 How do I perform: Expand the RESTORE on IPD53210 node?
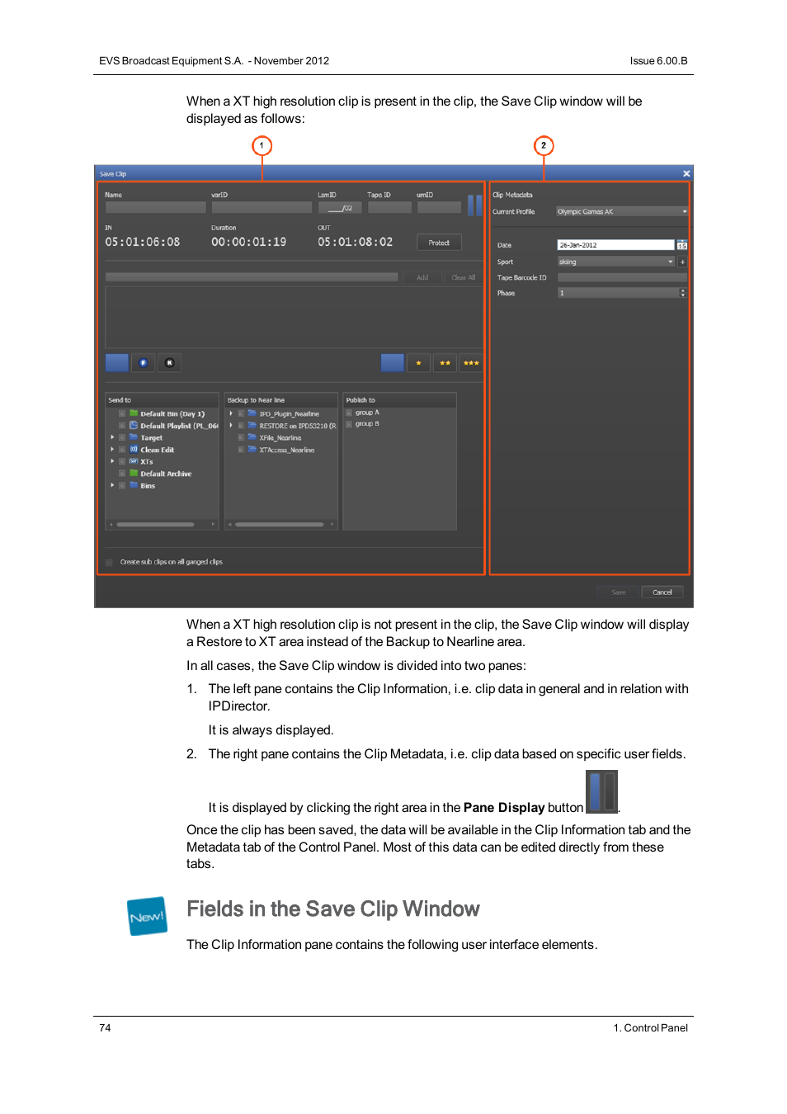point(231,426)
